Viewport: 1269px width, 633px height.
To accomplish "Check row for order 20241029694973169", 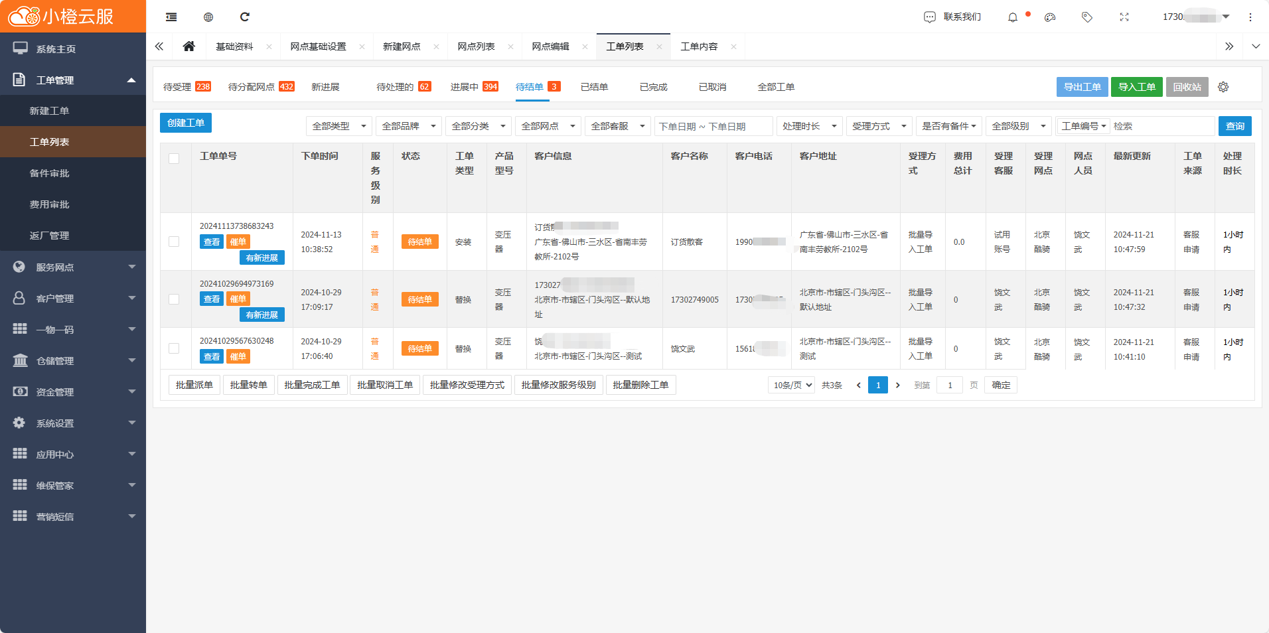I will [x=174, y=299].
